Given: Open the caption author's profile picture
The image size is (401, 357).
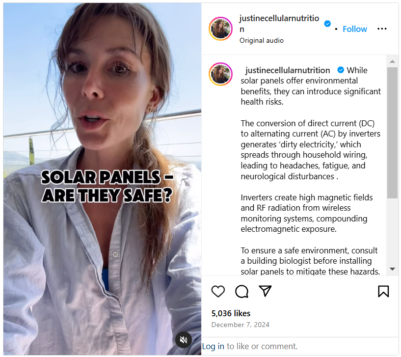Looking at the screenshot, I should point(220,74).
